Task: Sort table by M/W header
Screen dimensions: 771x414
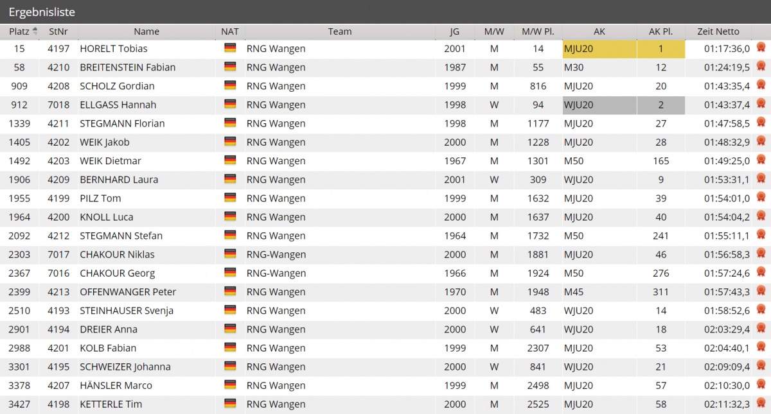Action: coord(494,31)
